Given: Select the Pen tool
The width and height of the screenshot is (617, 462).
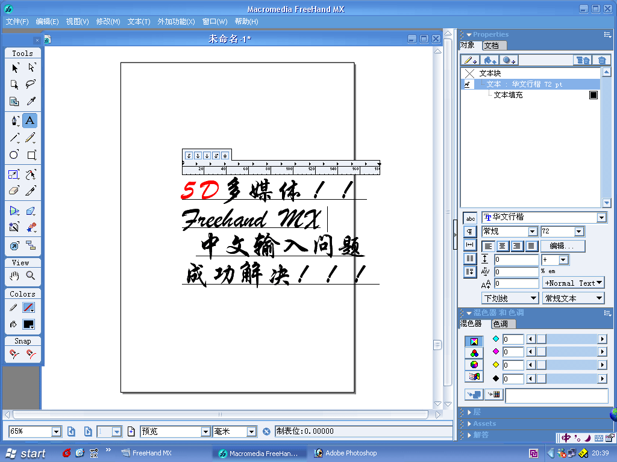Looking at the screenshot, I should (14, 120).
